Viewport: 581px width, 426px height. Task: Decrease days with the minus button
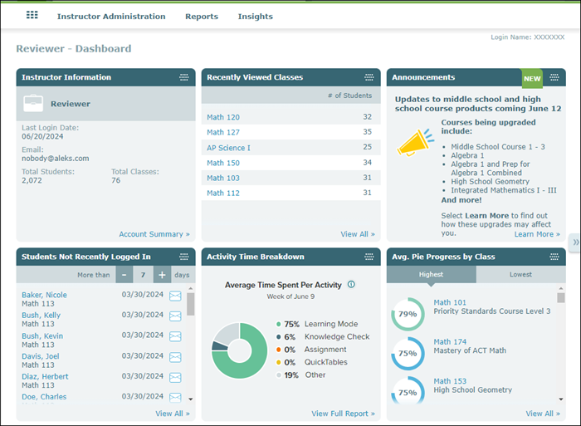[x=124, y=275]
